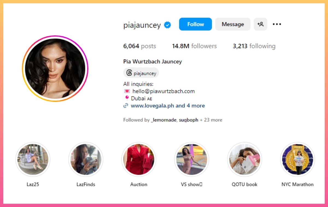
Task: Click the blue verified badge next to piajauncey
Action: [x=167, y=25]
